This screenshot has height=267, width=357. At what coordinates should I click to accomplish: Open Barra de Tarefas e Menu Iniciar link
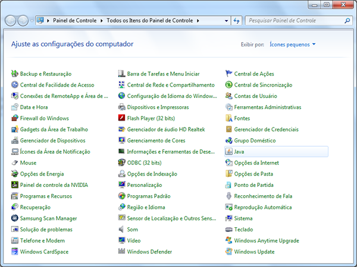163,74
